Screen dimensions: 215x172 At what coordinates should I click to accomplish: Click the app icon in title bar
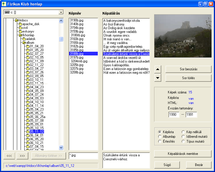click(x=4, y=4)
